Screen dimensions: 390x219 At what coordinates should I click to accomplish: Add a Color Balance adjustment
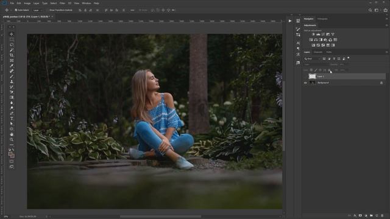316,40
